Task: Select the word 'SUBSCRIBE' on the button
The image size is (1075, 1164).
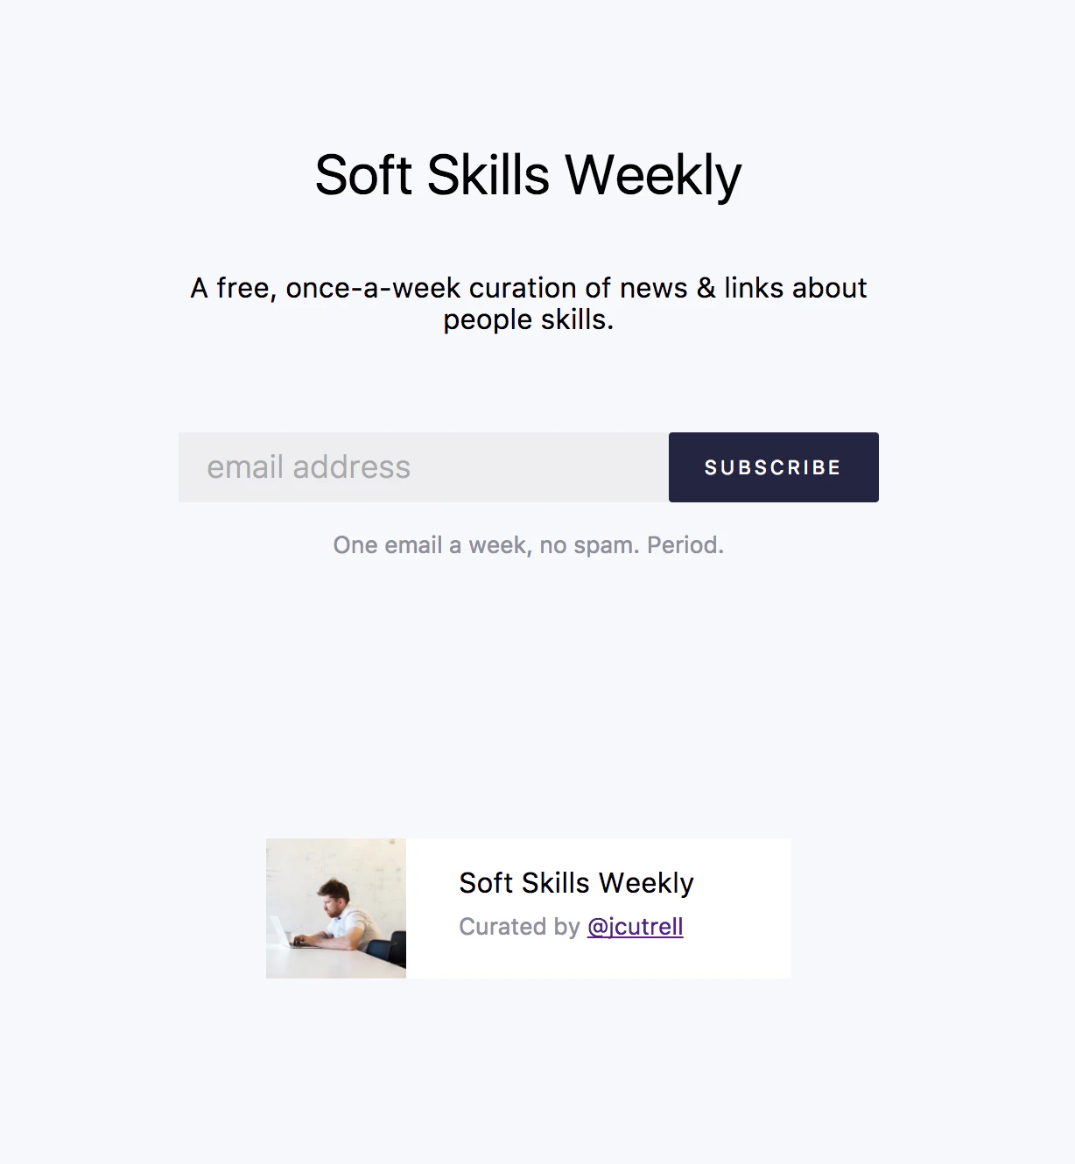Action: (x=773, y=466)
